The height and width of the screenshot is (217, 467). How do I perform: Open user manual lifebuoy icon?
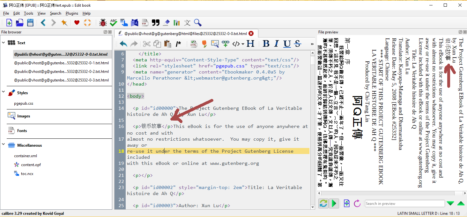click(x=87, y=23)
